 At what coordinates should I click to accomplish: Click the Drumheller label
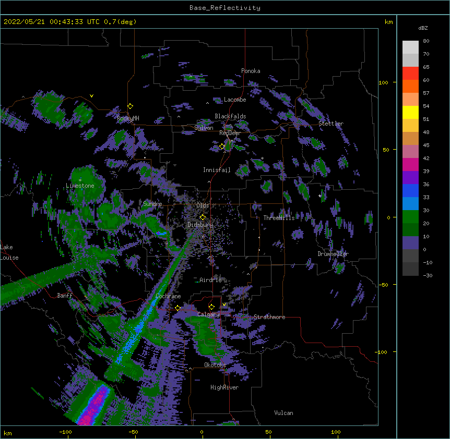point(333,254)
